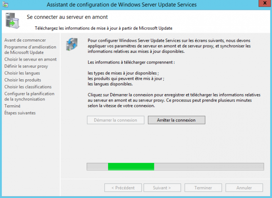Select Choisir les classifications step
This screenshot has height=198, width=272.
[28, 87]
